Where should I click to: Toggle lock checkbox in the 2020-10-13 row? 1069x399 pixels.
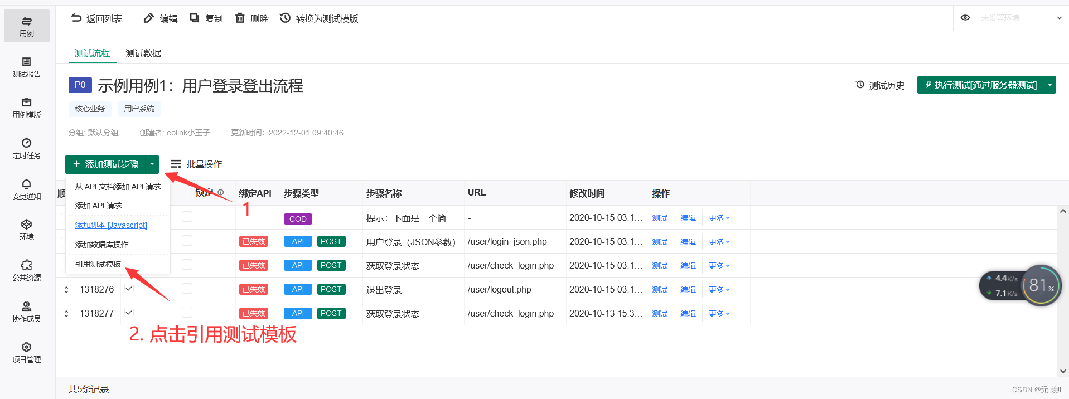(x=187, y=313)
